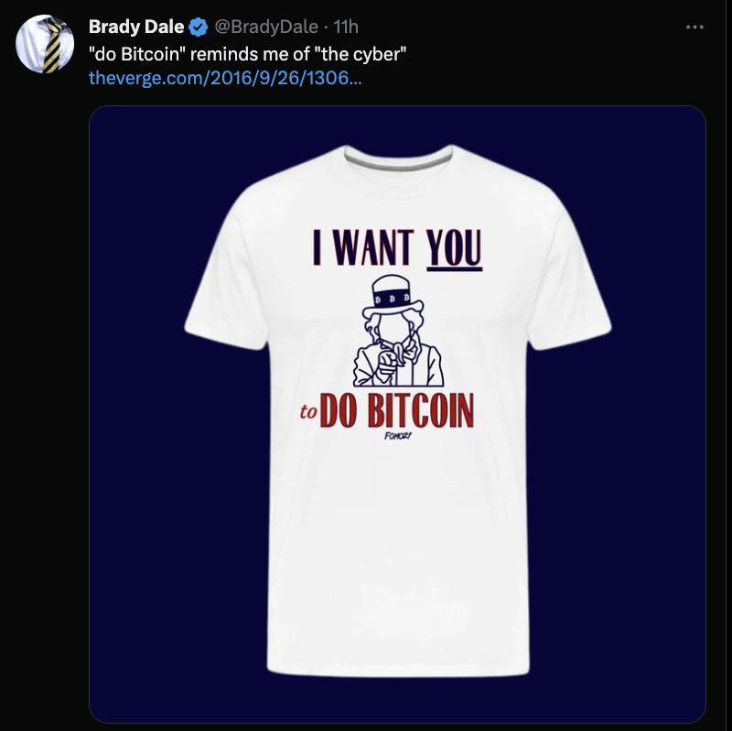Click the red italic "to" word
The height and width of the screenshot is (731, 732).
tap(308, 414)
